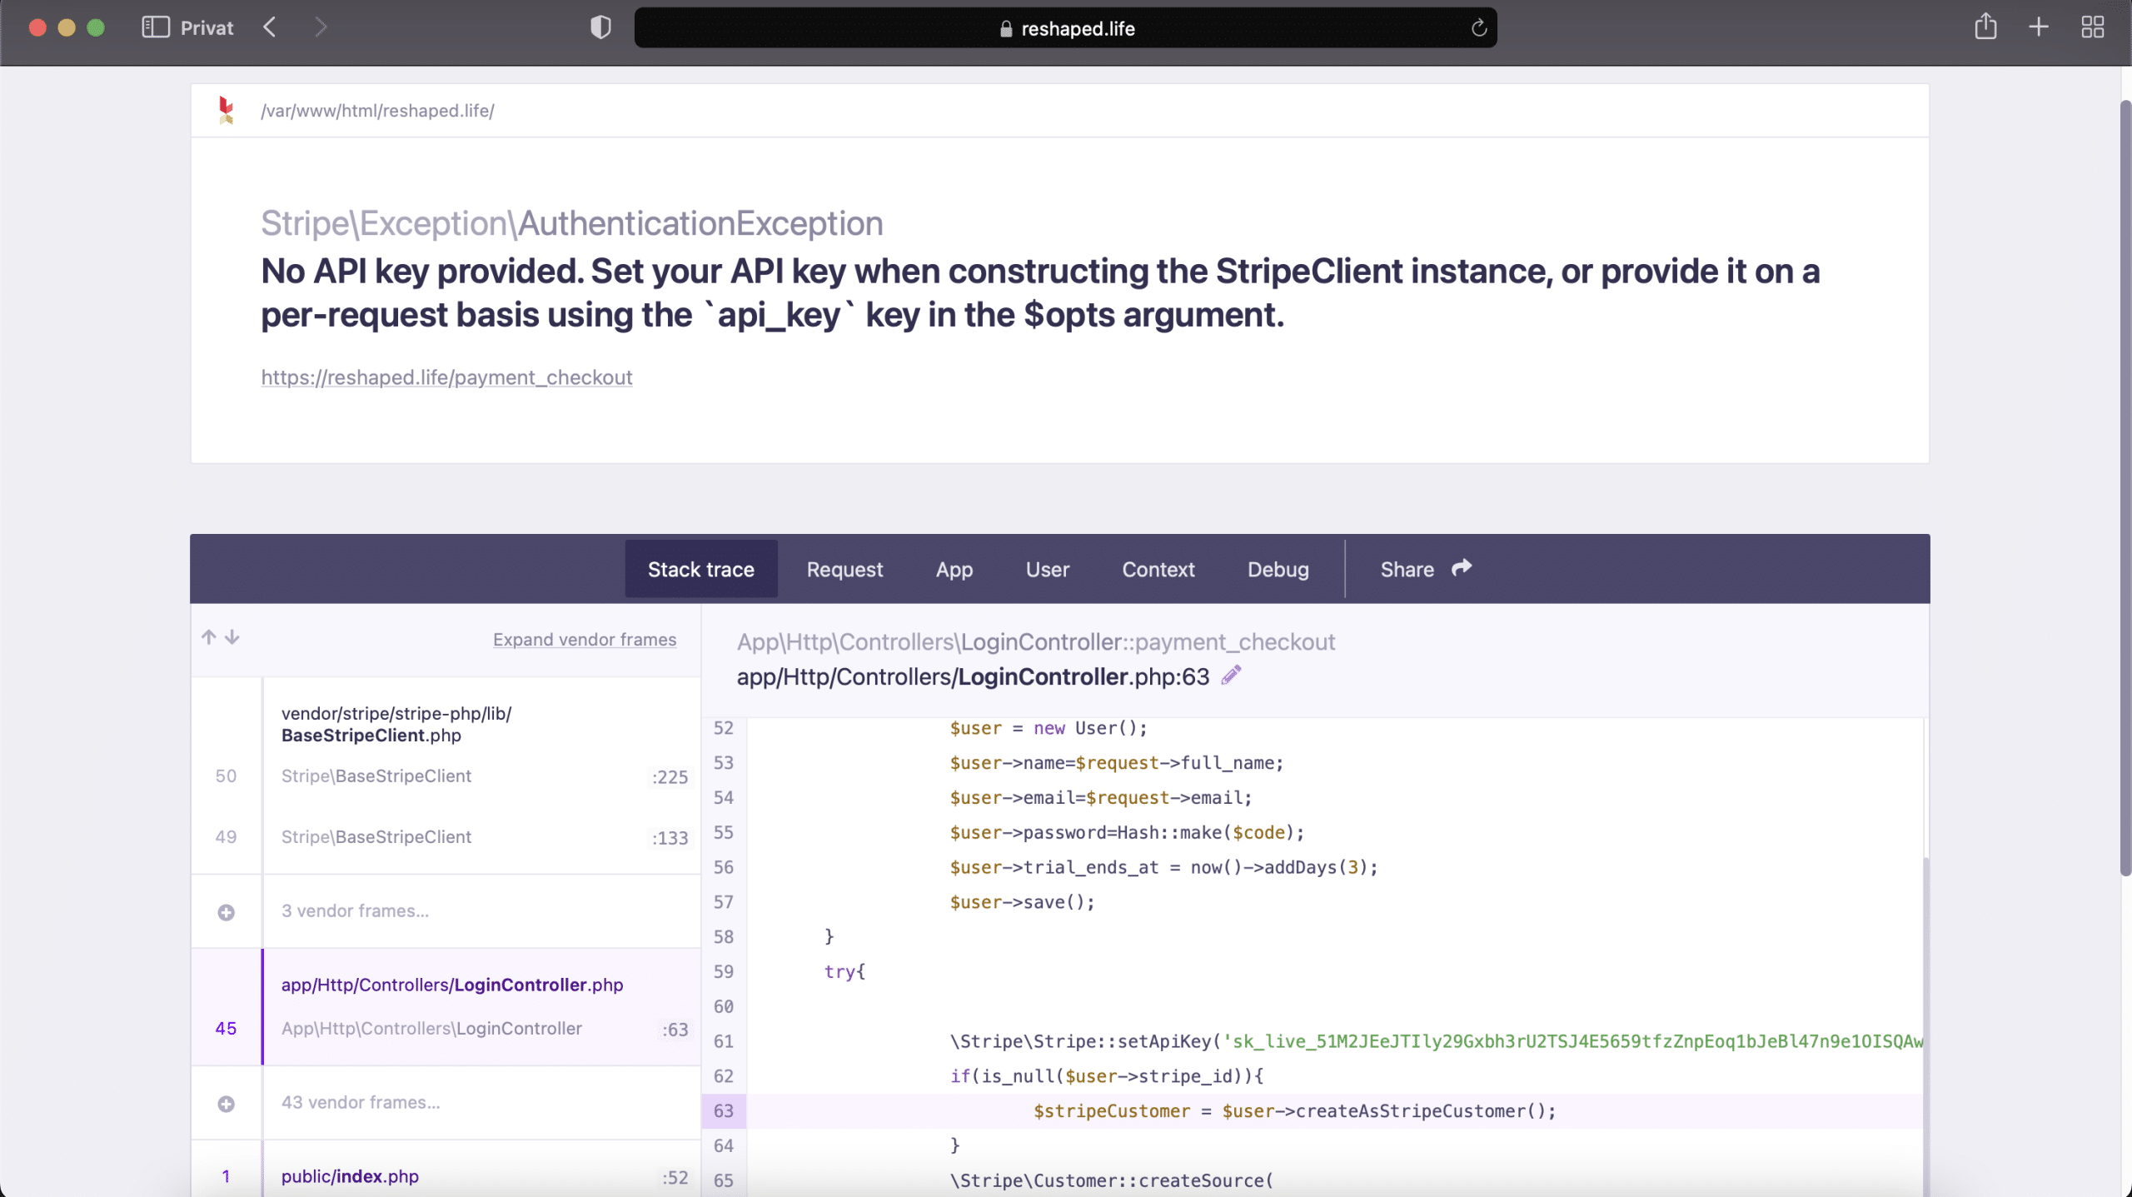Move to previous frame with up arrow
Screen dimensions: 2132x1197
click(209, 637)
